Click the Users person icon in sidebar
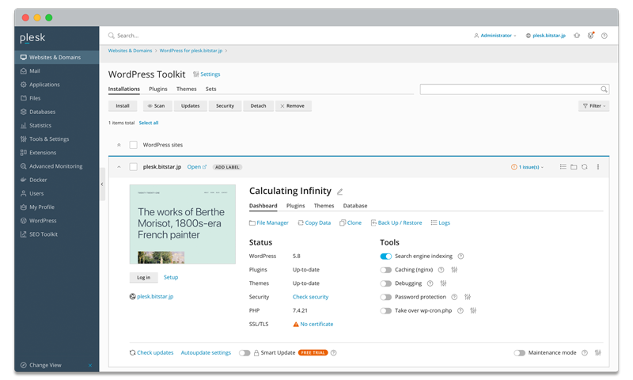This screenshot has height=380, width=633. click(24, 193)
